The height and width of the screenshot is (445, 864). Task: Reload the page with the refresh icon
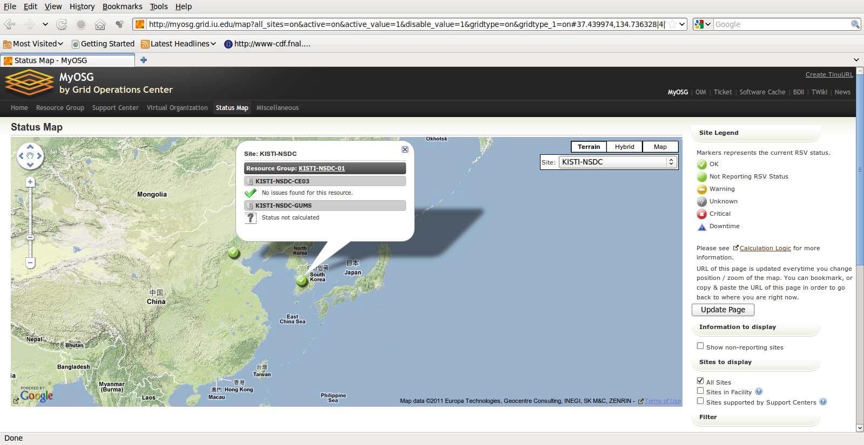point(62,24)
